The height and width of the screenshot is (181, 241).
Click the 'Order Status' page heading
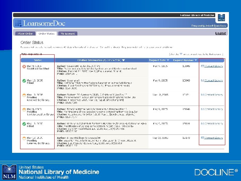click(32, 43)
